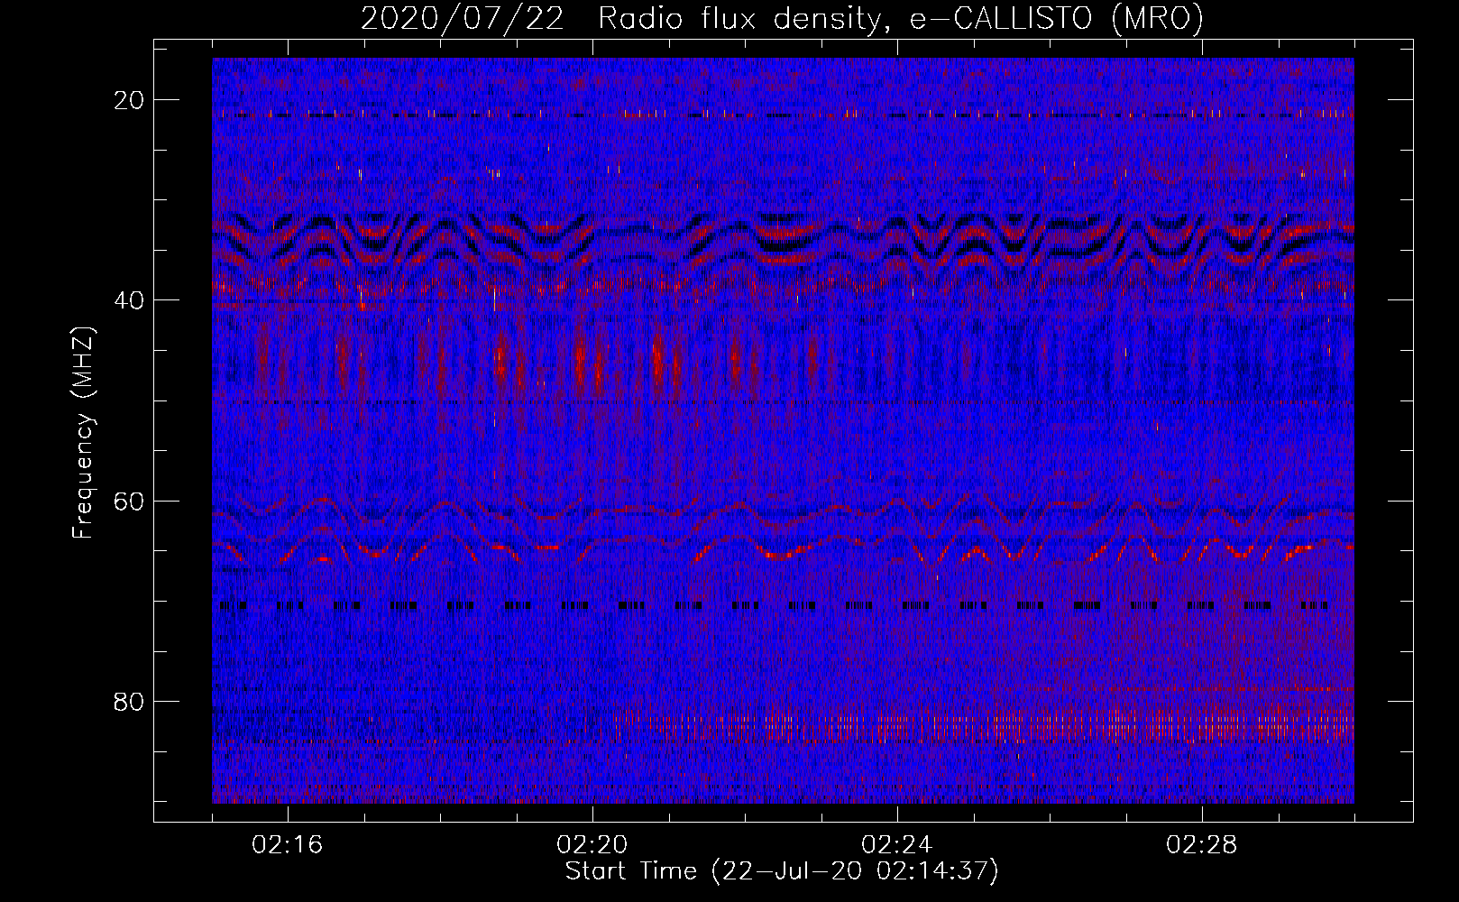Click the "Start Time (22-Jul-20 02:14:37)" label
Viewport: 1459px width, 902px height.
tap(782, 871)
